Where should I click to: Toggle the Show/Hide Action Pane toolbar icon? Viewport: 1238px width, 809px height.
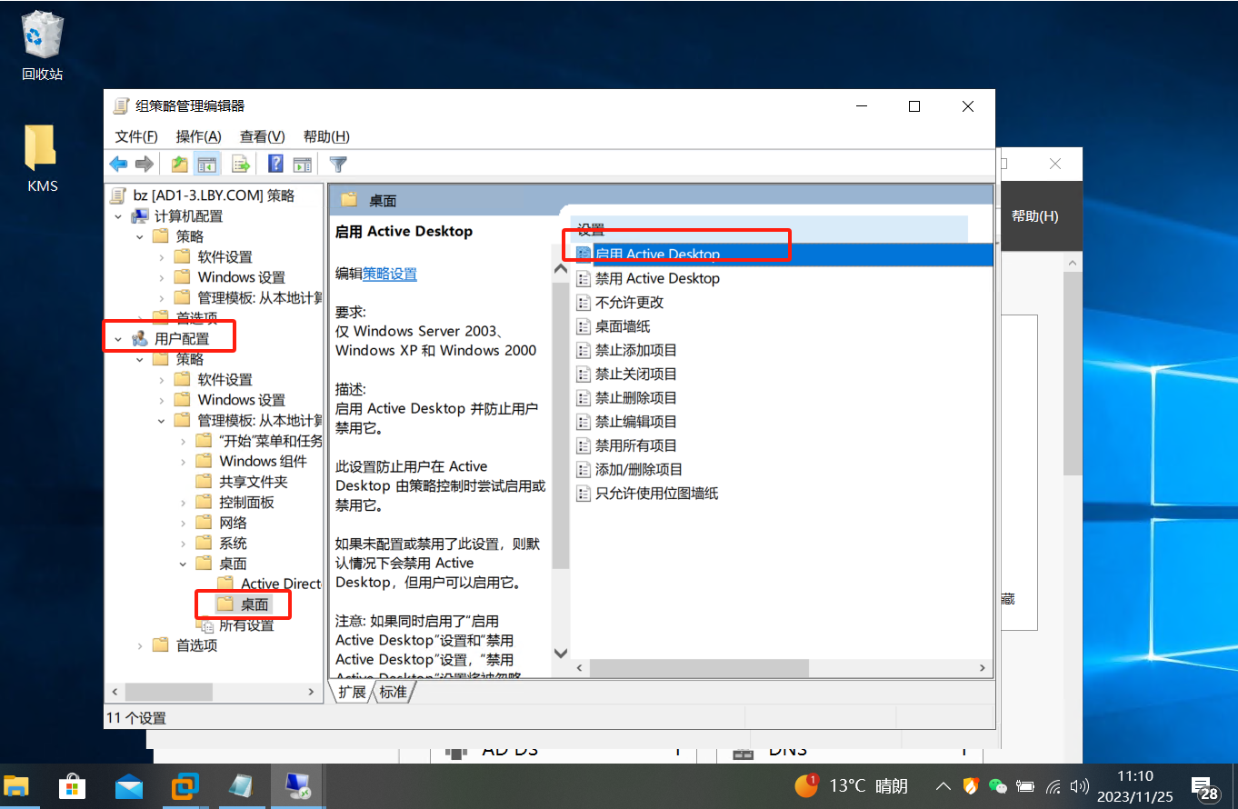click(x=303, y=164)
